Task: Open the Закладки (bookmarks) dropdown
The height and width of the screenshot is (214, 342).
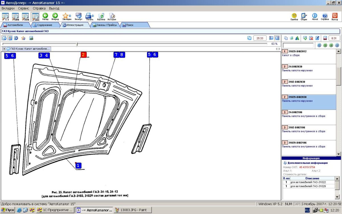Action: click(67, 16)
